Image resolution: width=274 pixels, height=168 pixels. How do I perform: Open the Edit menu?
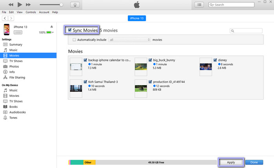click(x=11, y=12)
